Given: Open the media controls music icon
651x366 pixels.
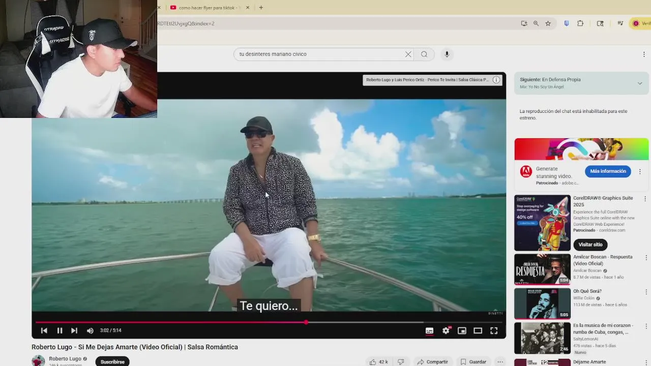Looking at the screenshot, I should 620,23.
